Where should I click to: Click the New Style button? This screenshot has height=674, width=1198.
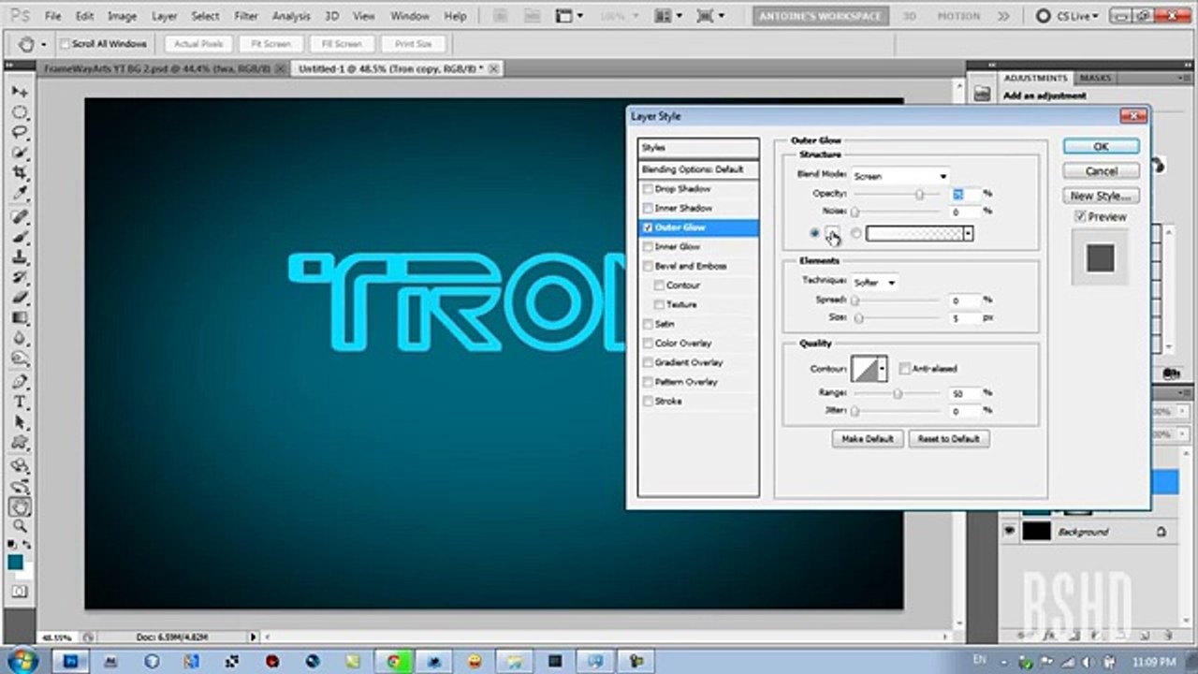tap(1101, 196)
